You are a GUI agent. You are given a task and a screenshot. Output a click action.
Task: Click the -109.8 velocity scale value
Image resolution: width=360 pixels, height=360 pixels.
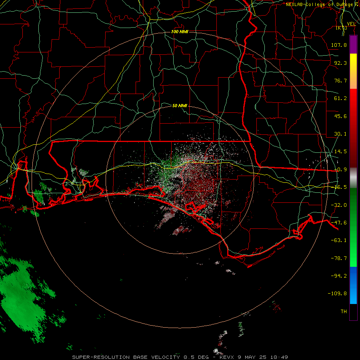coord(337,294)
